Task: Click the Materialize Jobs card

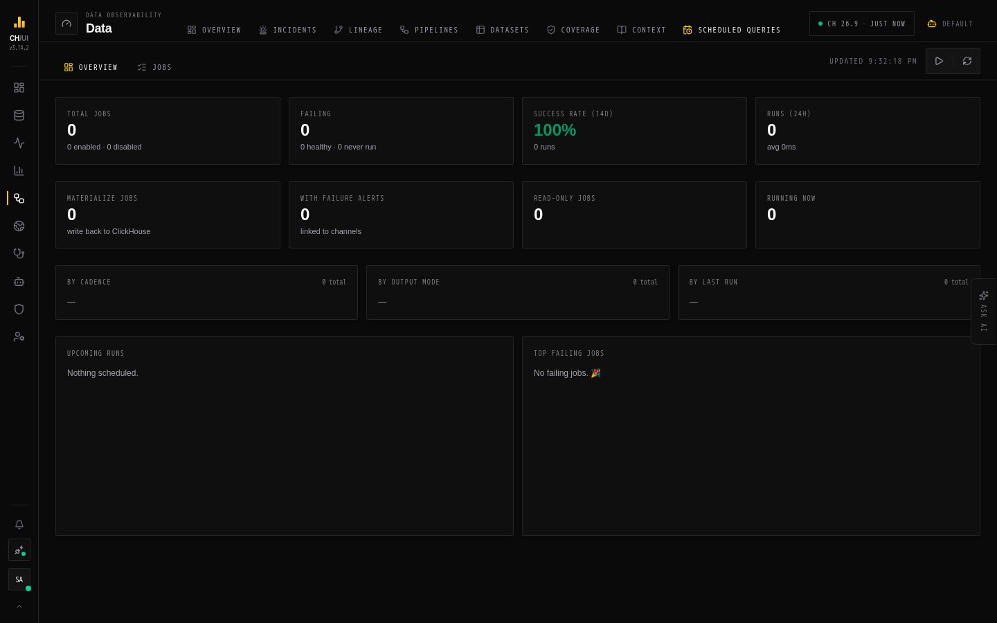Action: pyautogui.click(x=168, y=215)
